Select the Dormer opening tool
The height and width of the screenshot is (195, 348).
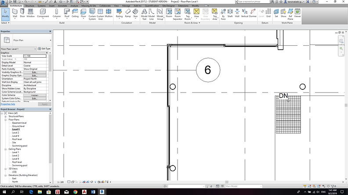(x=253, y=13)
